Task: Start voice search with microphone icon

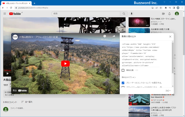Action: tap(132, 14)
